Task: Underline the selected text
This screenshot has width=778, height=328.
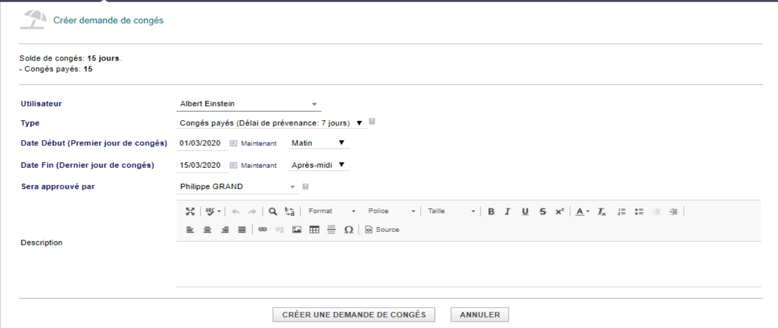Action: (525, 212)
